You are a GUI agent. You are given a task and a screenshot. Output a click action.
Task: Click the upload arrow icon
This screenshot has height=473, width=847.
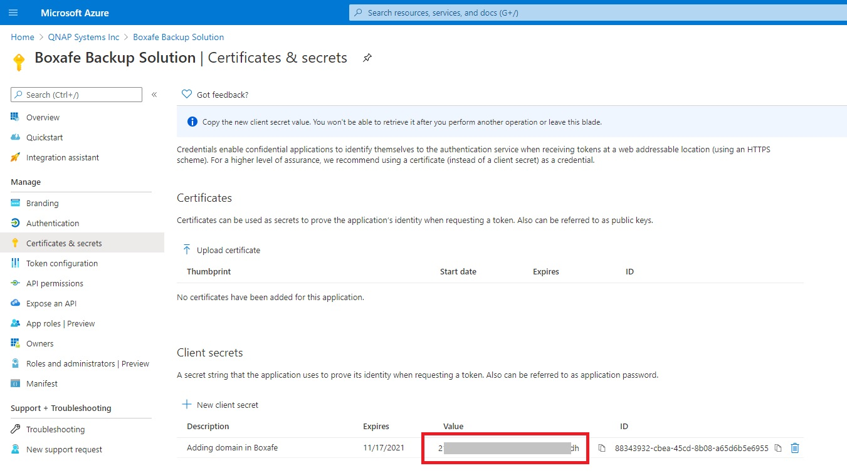186,249
